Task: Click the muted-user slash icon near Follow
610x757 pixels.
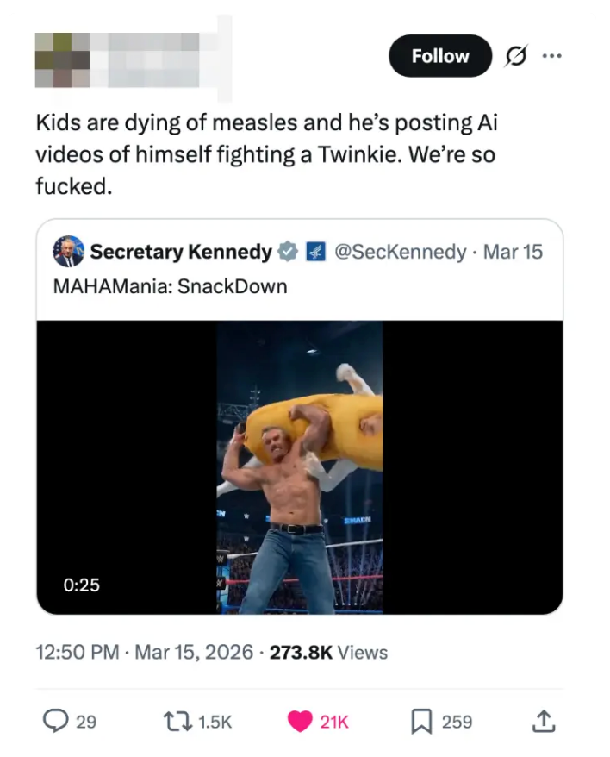Action: click(x=515, y=55)
